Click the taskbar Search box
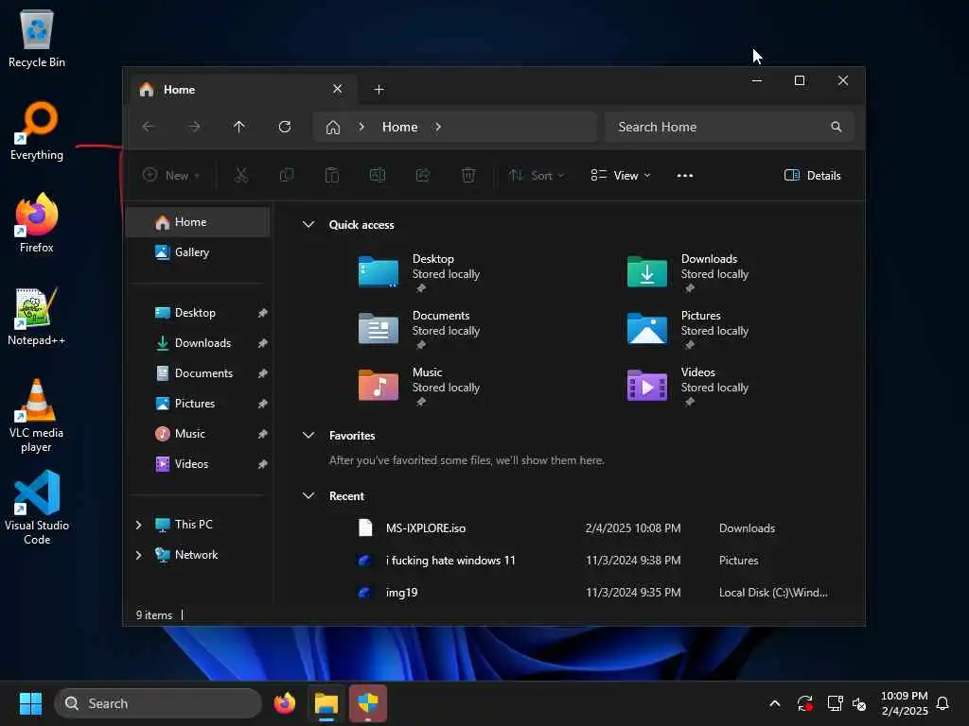Viewport: 969px width, 726px height. pyautogui.click(x=158, y=703)
